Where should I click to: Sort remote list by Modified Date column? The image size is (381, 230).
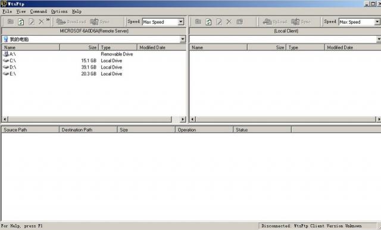click(x=161, y=48)
